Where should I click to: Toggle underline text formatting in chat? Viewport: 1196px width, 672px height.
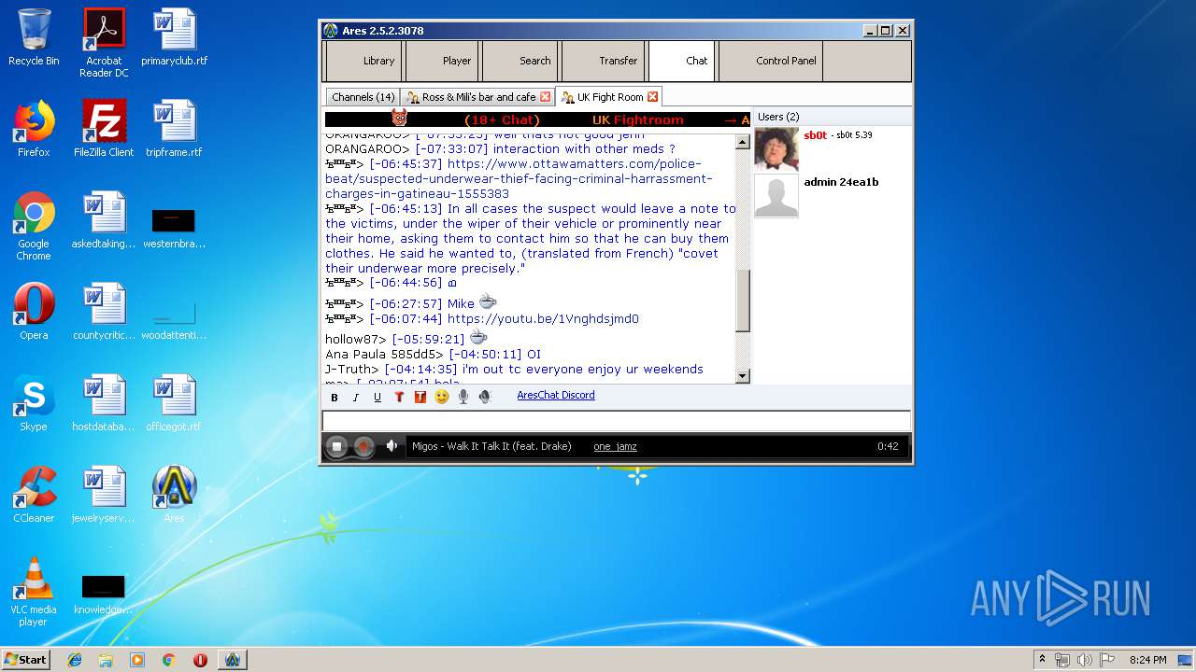(377, 397)
